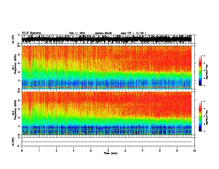Select the 'Feb. 11, 2022' date label

coord(77,33)
